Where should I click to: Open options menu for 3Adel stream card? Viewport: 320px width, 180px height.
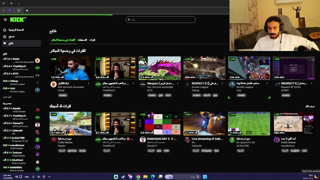pyautogui.click(x=88, y=83)
